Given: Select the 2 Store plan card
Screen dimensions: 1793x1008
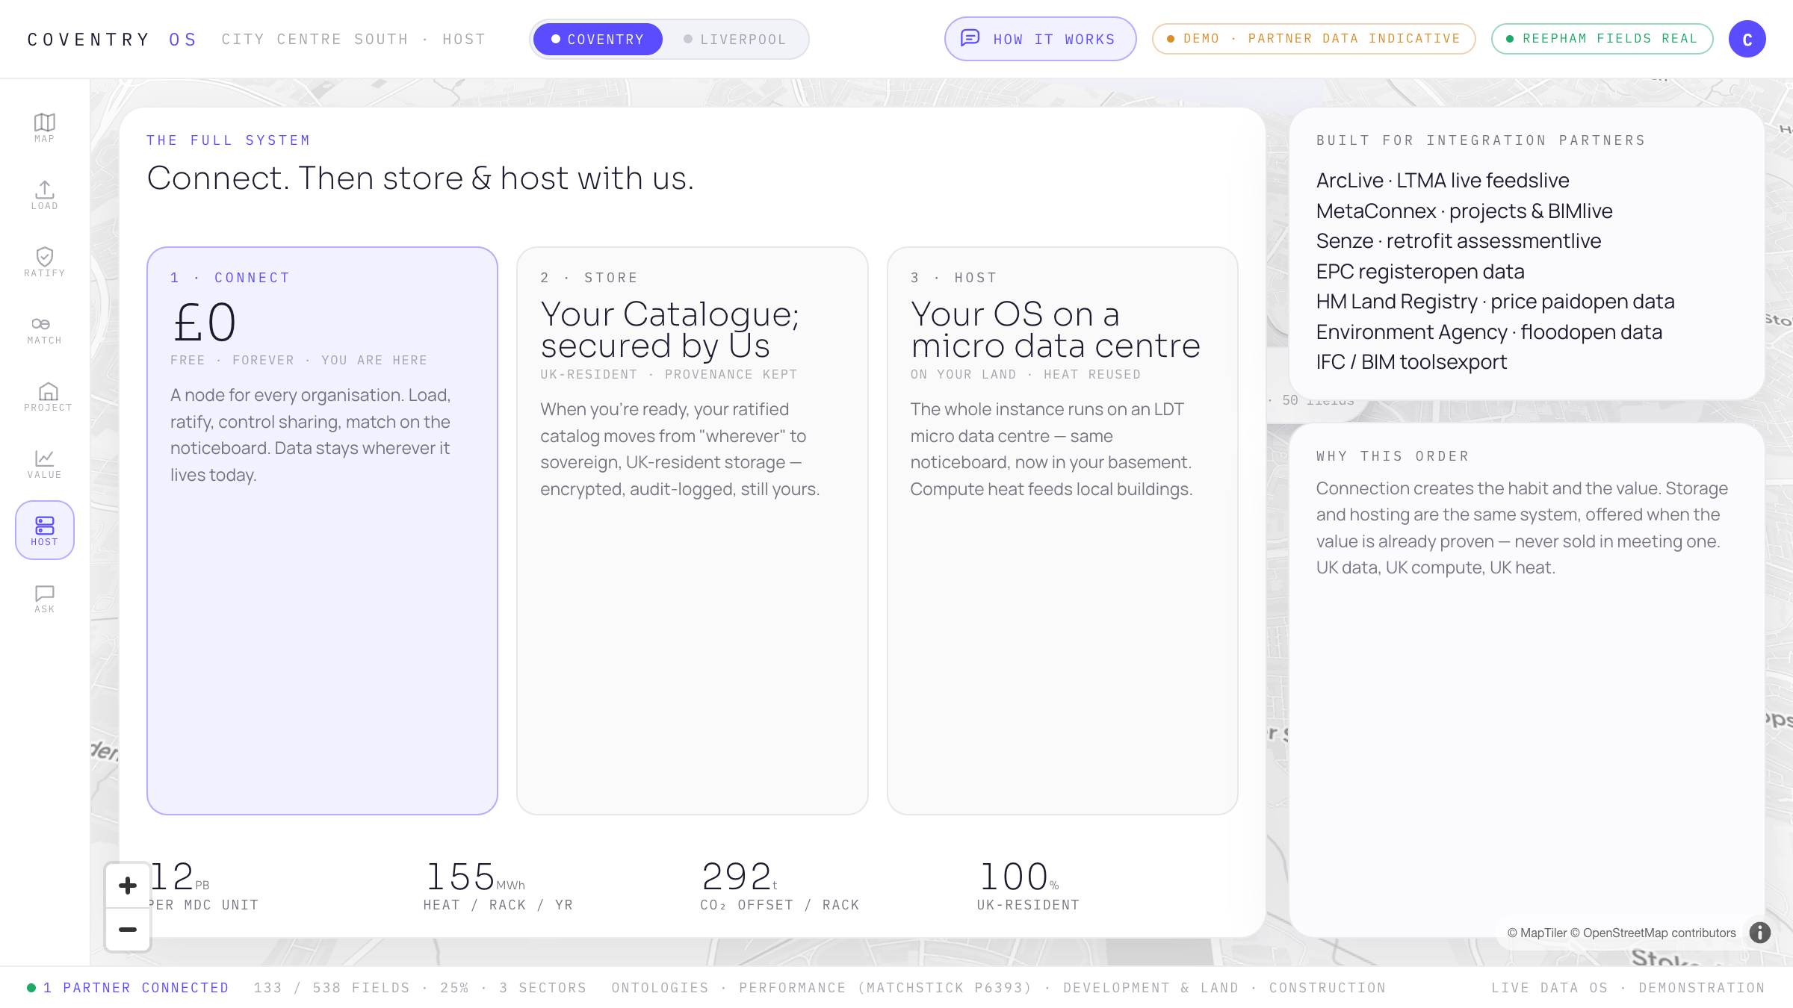Looking at the screenshot, I should (x=692, y=531).
